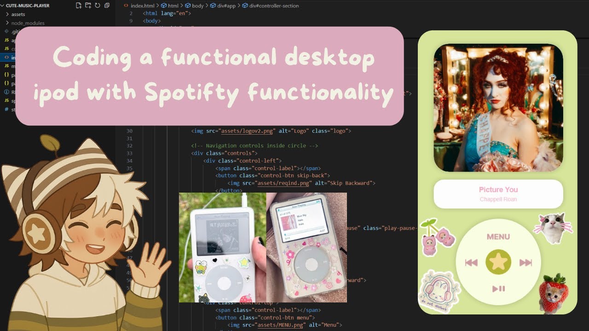Click the white cat sticker
Viewport: 589px width, 331px height.
click(x=553, y=227)
